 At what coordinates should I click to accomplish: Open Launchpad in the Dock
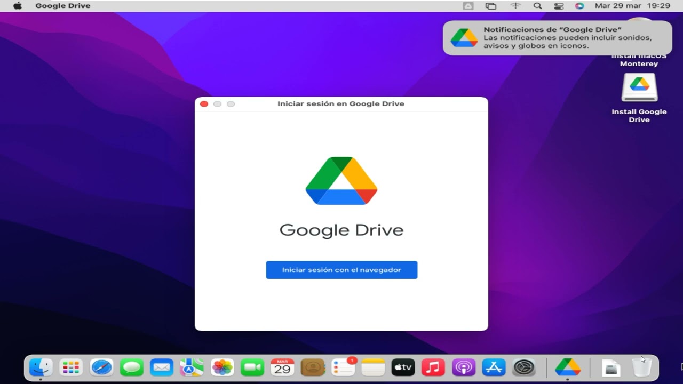(x=71, y=367)
